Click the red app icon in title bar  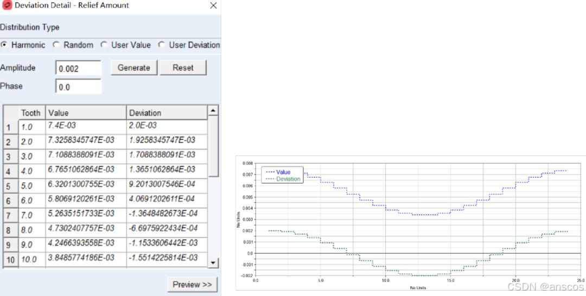7,5
